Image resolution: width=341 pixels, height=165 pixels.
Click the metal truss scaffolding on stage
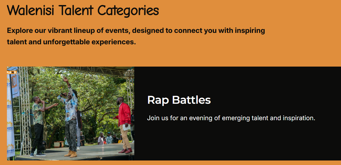pyautogui.click(x=24, y=111)
